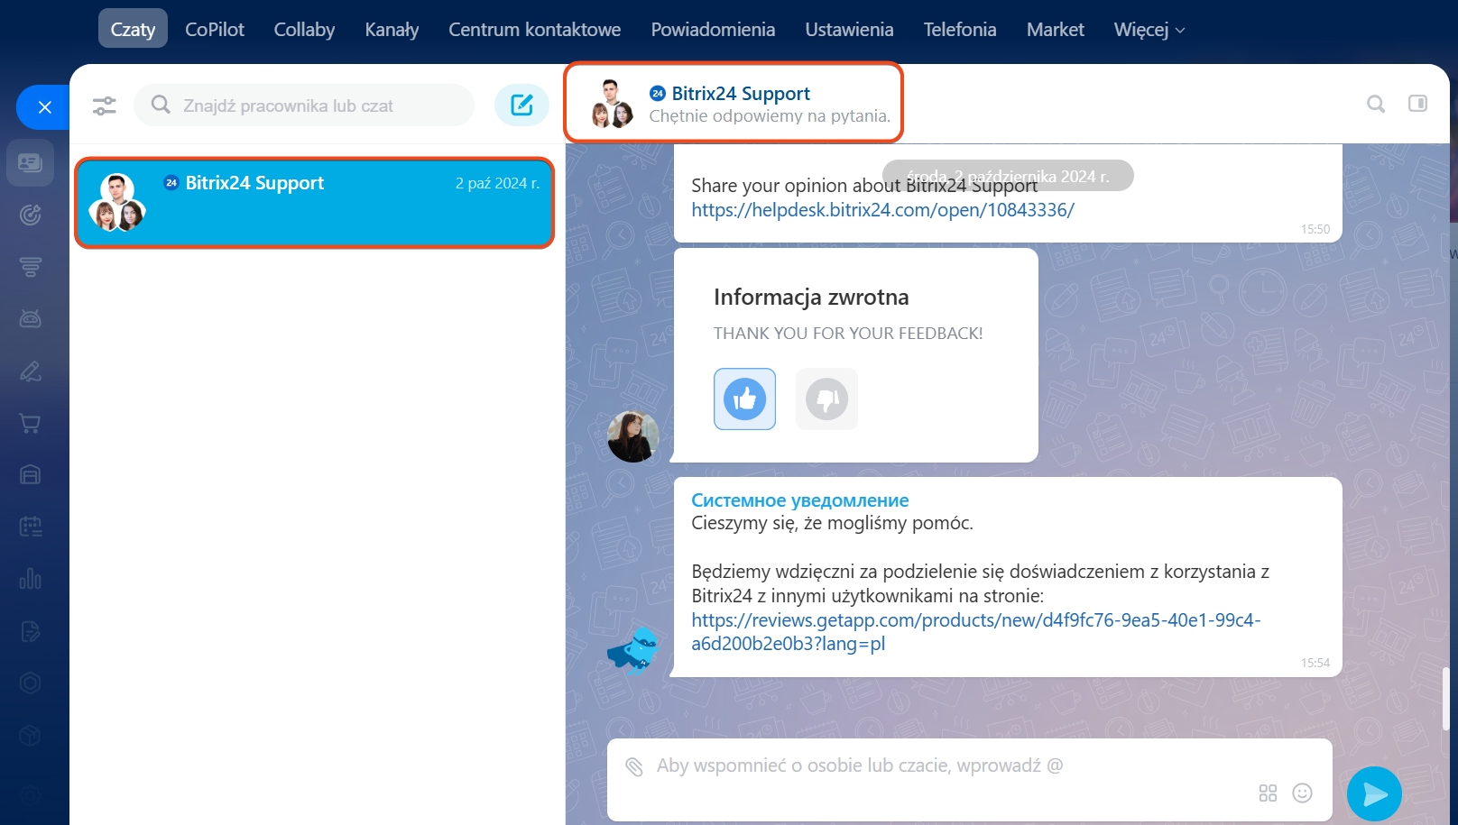1458x825 pixels.
Task: Switch to the Kanały tab
Action: pyautogui.click(x=392, y=29)
